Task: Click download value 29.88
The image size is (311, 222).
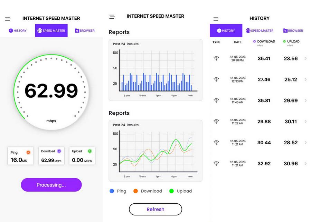Action: click(x=264, y=122)
